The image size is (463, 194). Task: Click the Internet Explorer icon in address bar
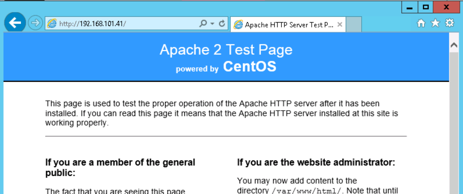click(52, 24)
